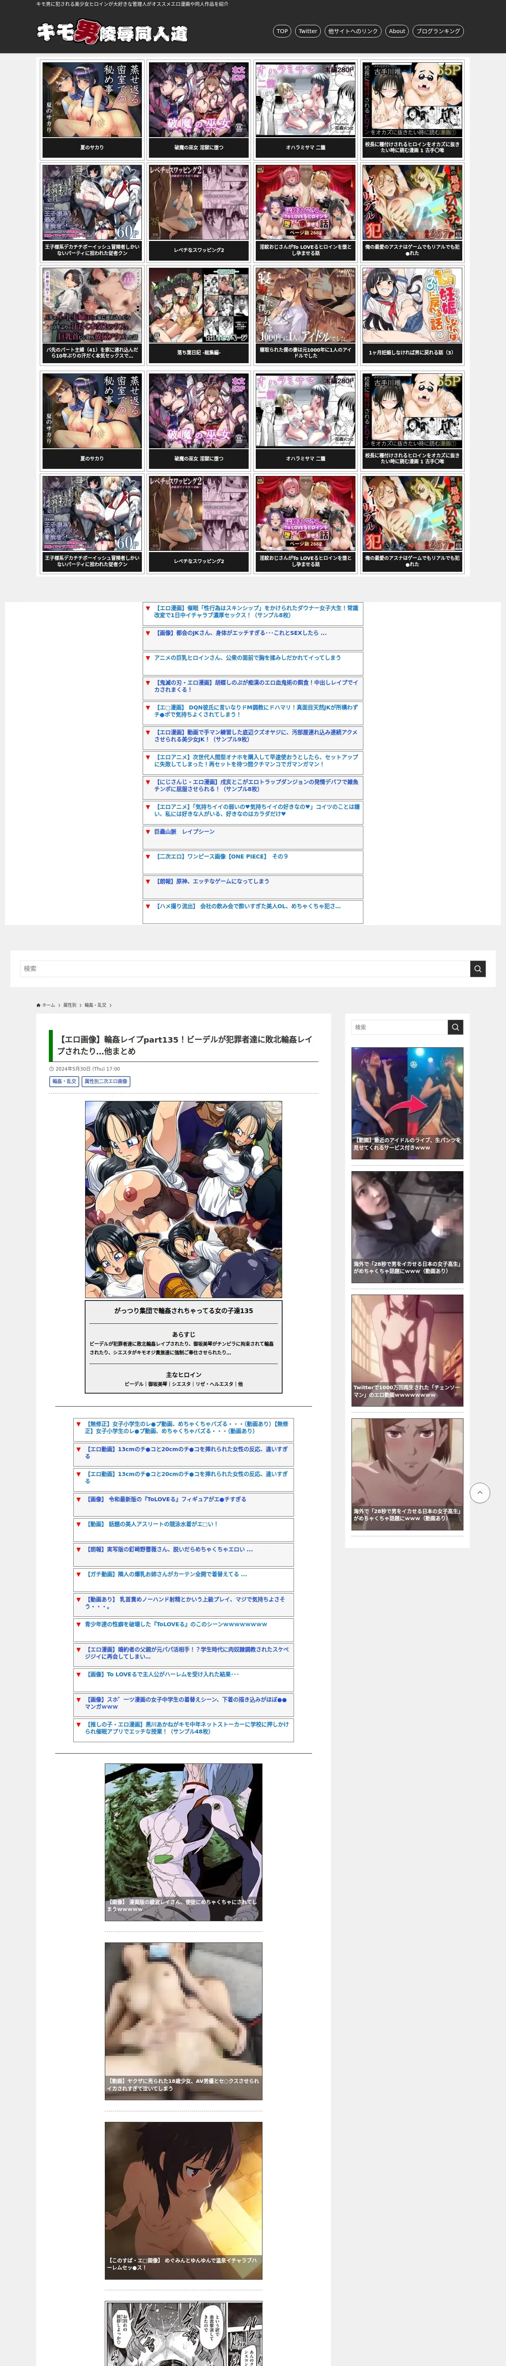This screenshot has height=2366, width=506.
Task: Click the sidebar search magnifier button
Action: point(456,1027)
